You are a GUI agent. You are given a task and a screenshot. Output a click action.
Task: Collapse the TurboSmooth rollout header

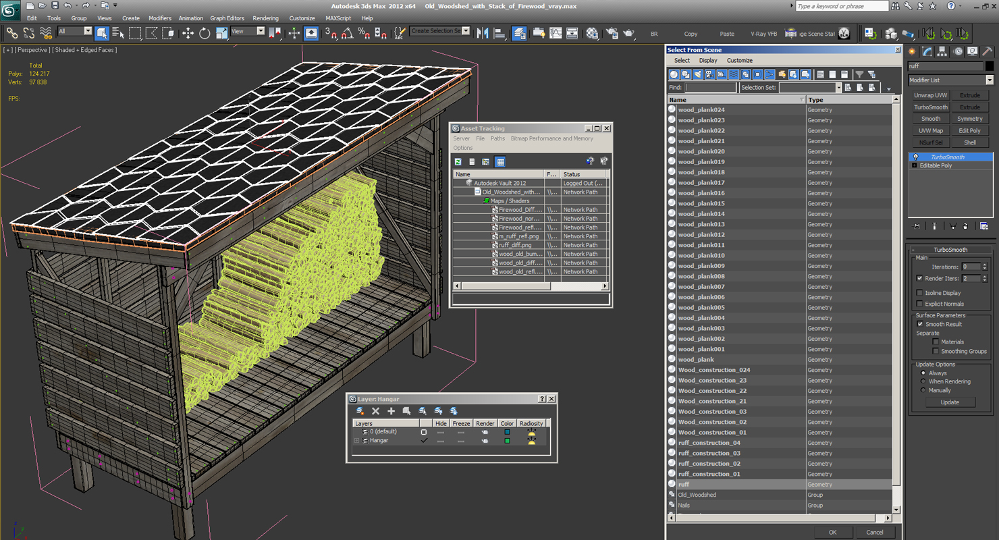tap(950, 250)
